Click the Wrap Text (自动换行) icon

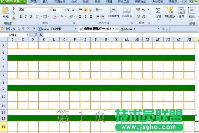pos(114,10)
